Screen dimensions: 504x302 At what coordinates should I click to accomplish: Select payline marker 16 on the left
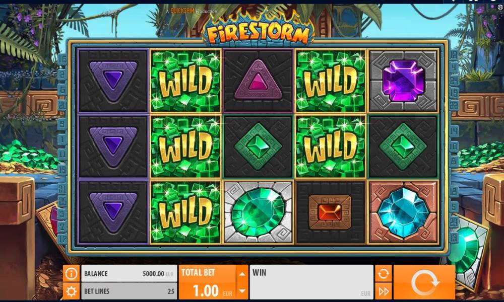click(x=62, y=58)
